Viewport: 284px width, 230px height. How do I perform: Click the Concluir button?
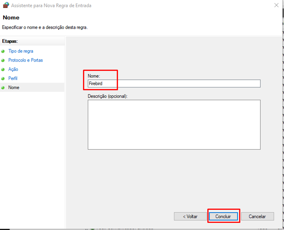[223, 216]
